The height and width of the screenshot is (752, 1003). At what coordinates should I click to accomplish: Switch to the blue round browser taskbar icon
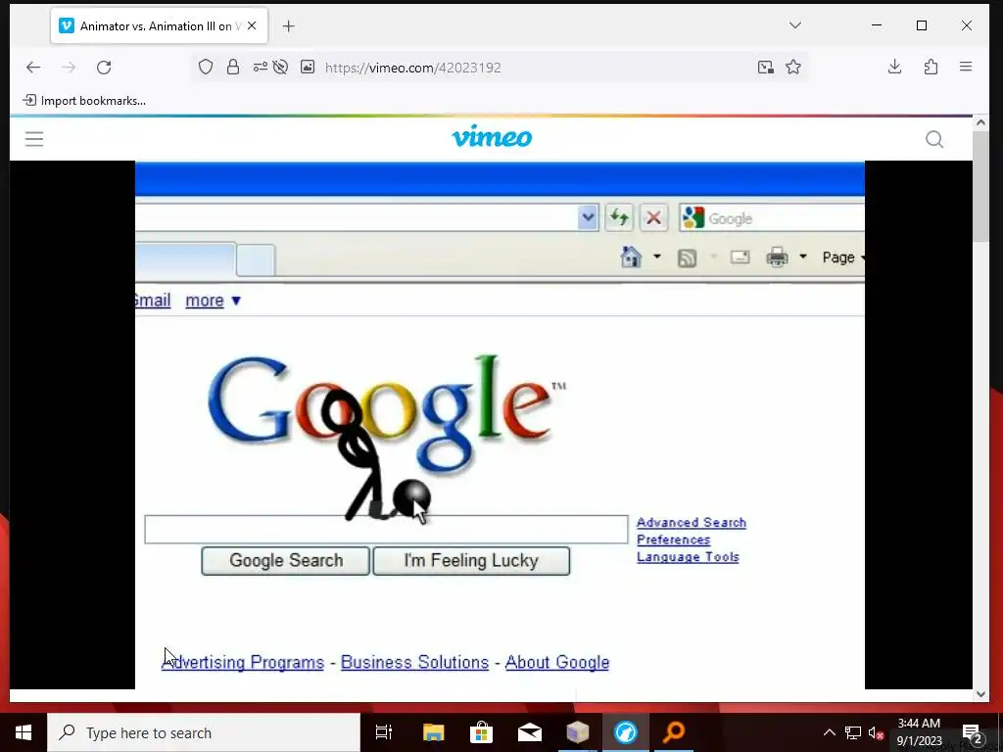(x=626, y=732)
